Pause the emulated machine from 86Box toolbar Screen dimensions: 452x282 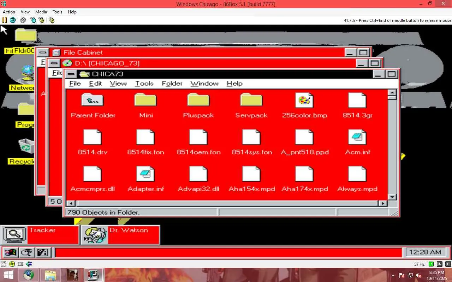[5, 20]
